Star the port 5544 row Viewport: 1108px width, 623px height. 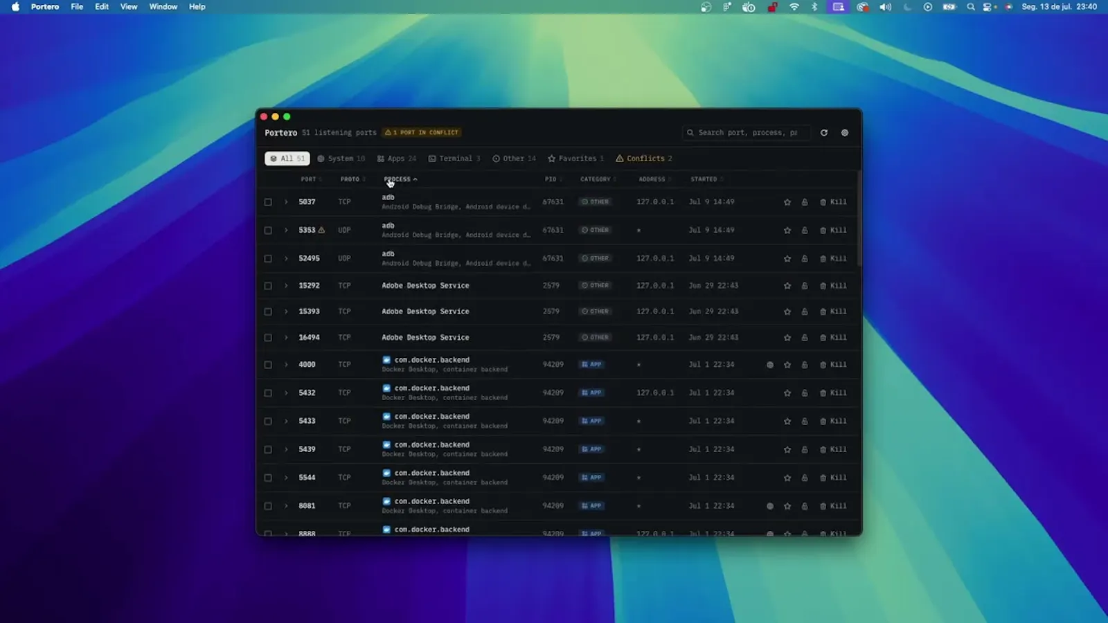tap(787, 478)
